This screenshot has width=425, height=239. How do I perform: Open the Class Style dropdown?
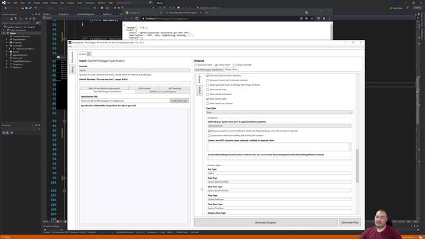click(x=280, y=112)
